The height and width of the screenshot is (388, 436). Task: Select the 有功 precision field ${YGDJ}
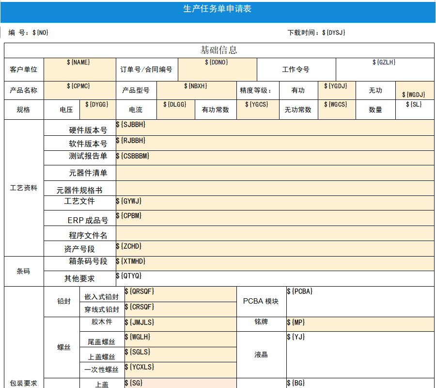[336, 90]
